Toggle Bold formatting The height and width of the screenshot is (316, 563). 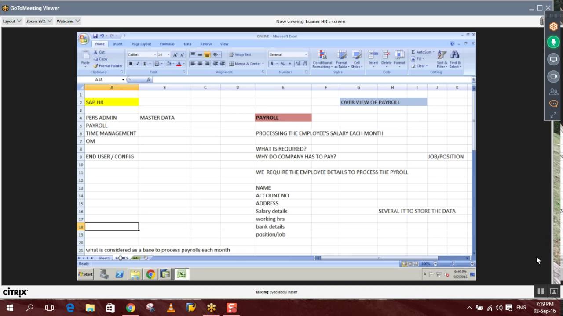pos(130,64)
